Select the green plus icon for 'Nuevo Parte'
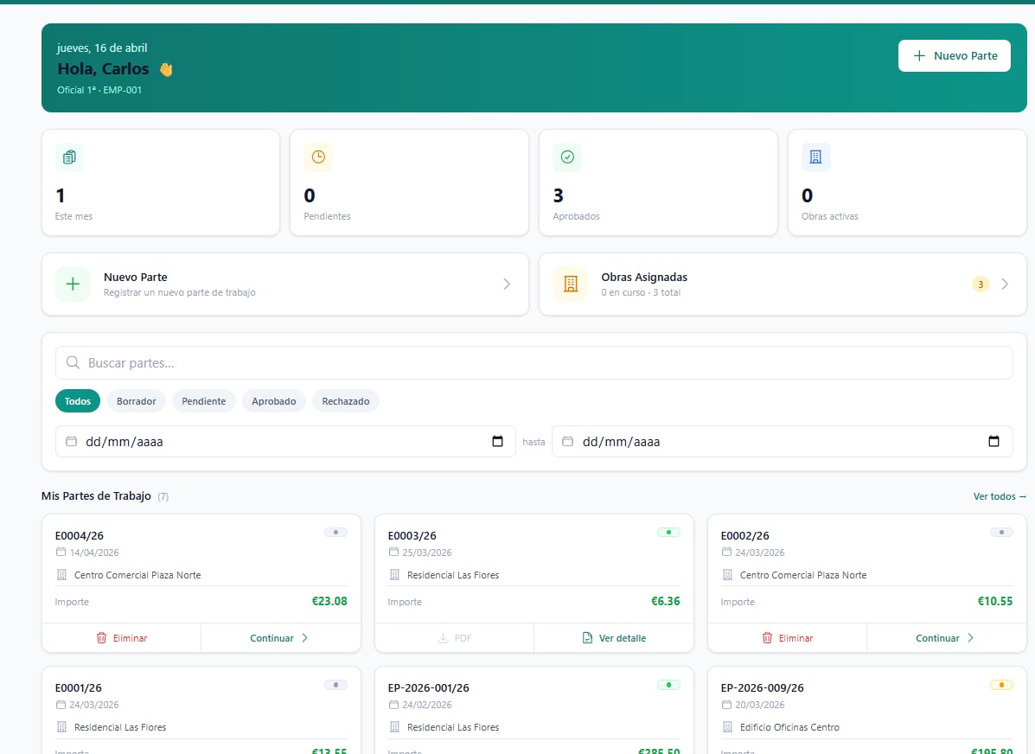This screenshot has width=1035, height=754. click(73, 284)
